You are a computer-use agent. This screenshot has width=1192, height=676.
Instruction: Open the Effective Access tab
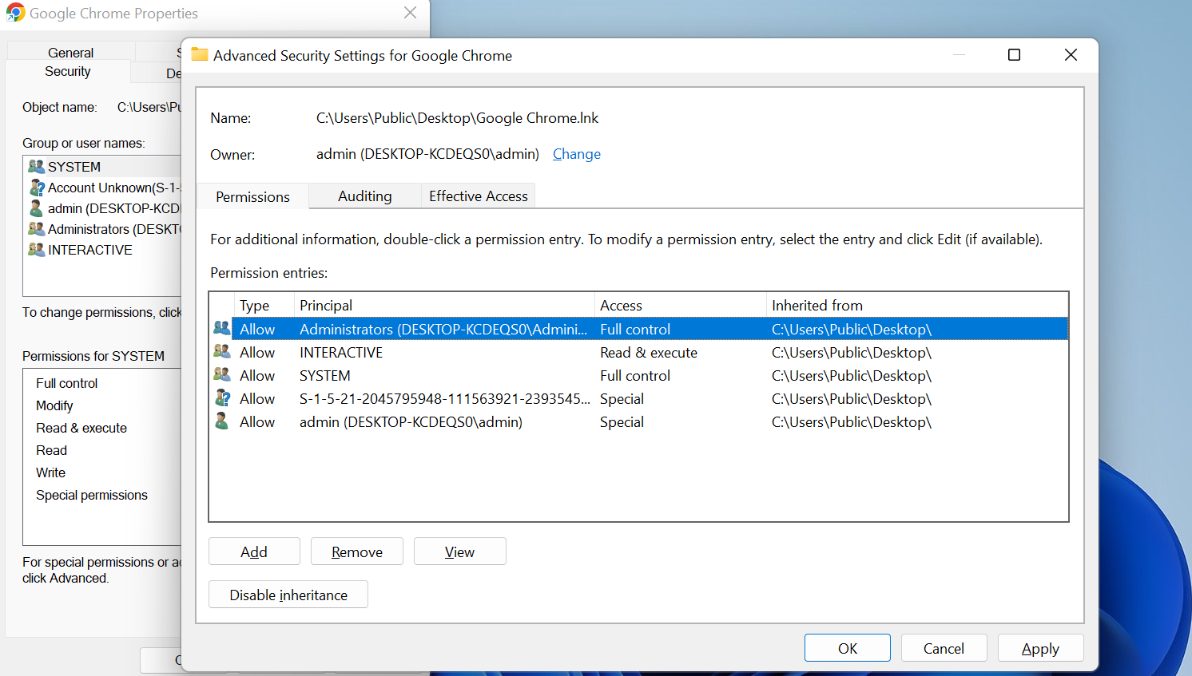[x=478, y=196]
